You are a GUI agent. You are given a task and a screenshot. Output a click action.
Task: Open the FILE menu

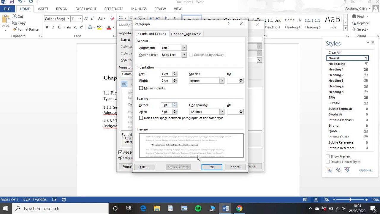pyautogui.click(x=7, y=9)
